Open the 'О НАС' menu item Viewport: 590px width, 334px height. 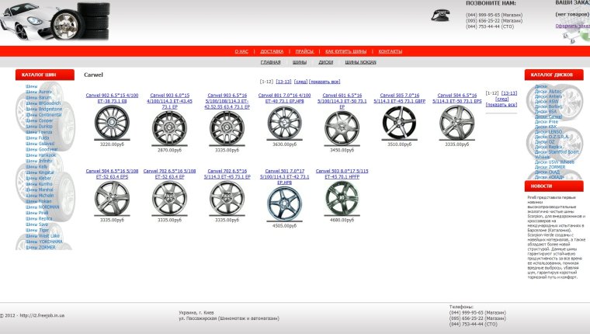tap(241, 51)
